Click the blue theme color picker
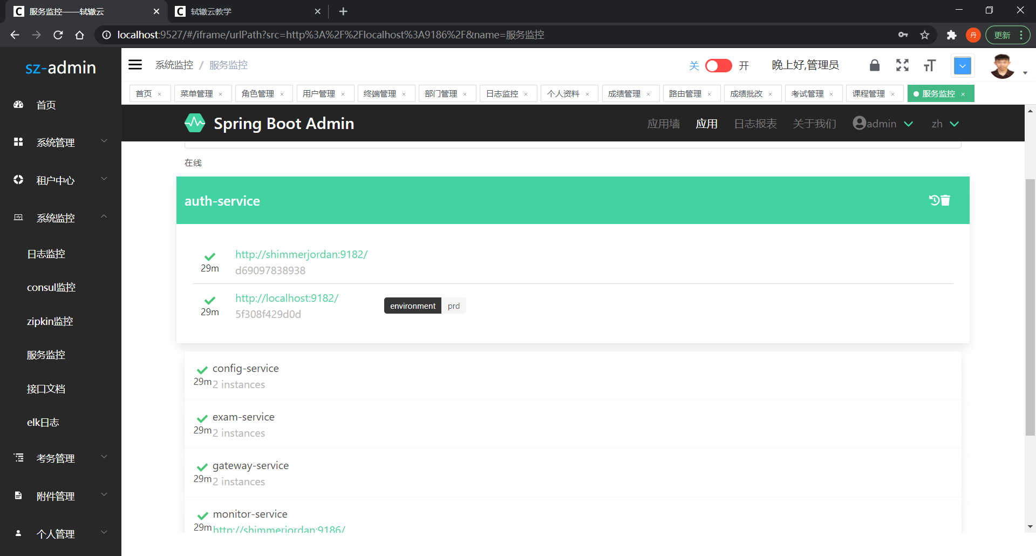Viewport: 1036px width, 556px height. [x=963, y=66]
